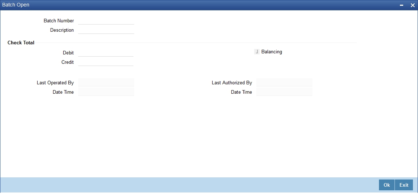Click the Balancing label text
418x195 pixels.
click(272, 52)
